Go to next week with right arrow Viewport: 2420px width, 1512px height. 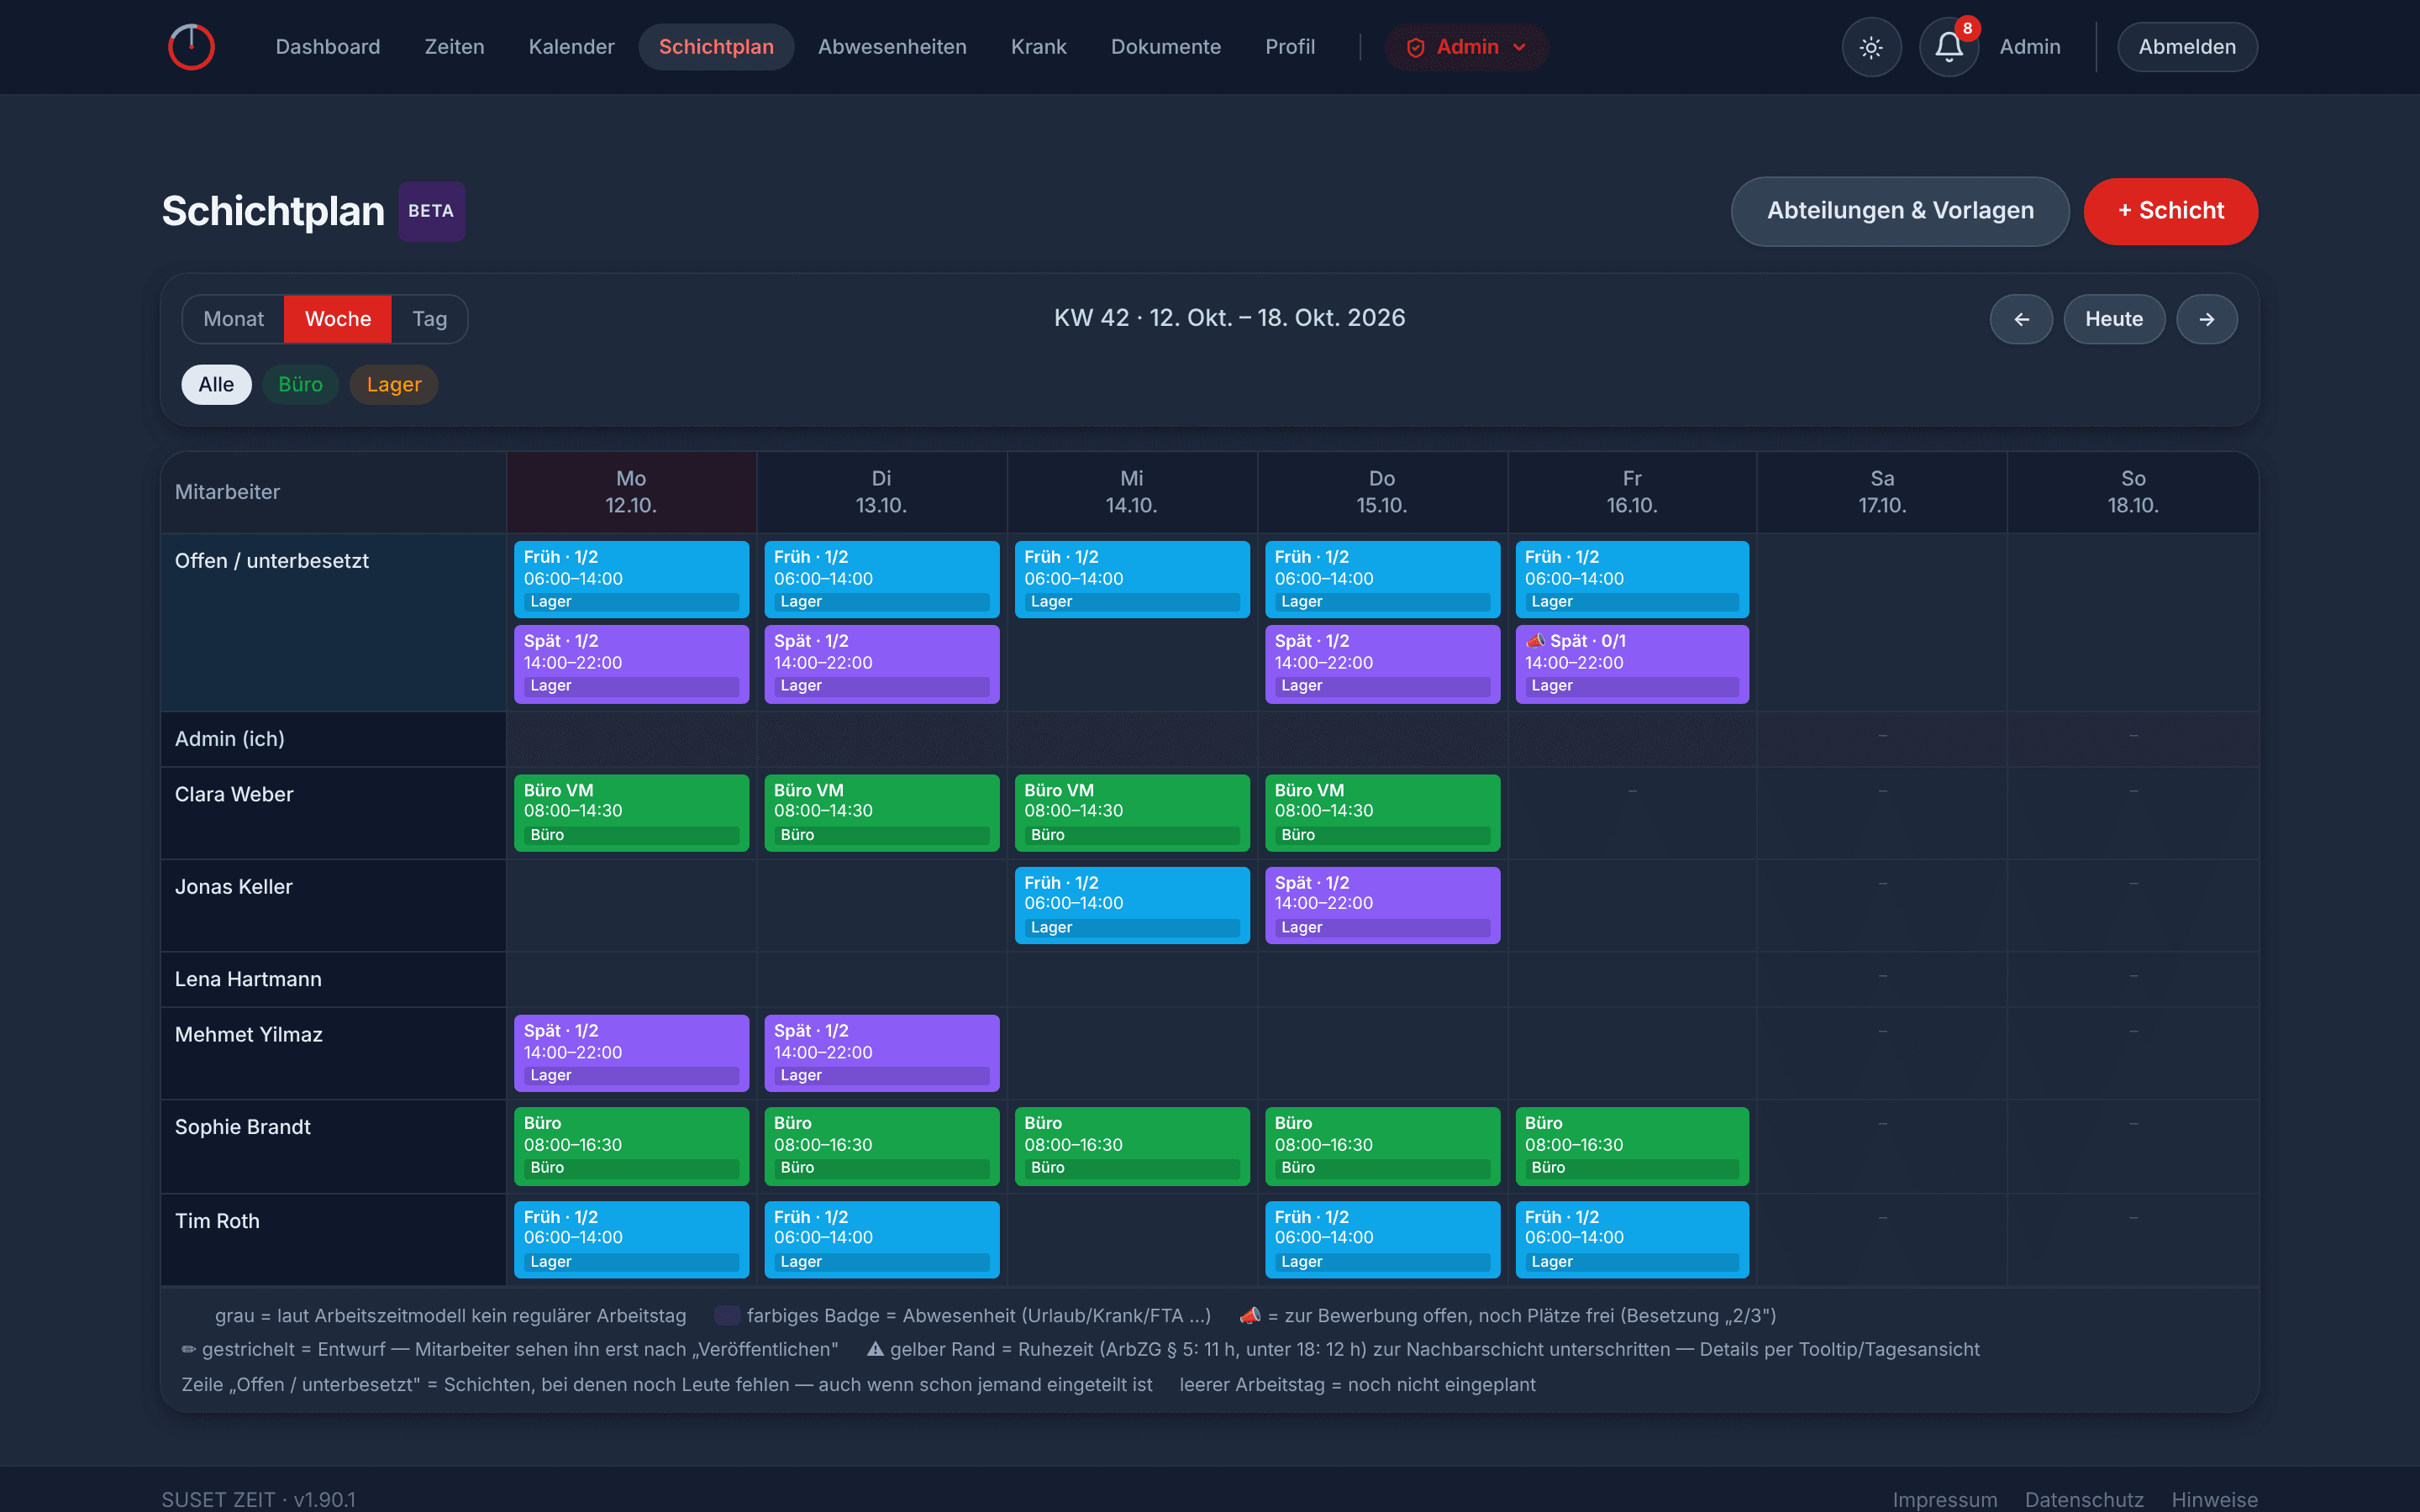coord(2207,319)
